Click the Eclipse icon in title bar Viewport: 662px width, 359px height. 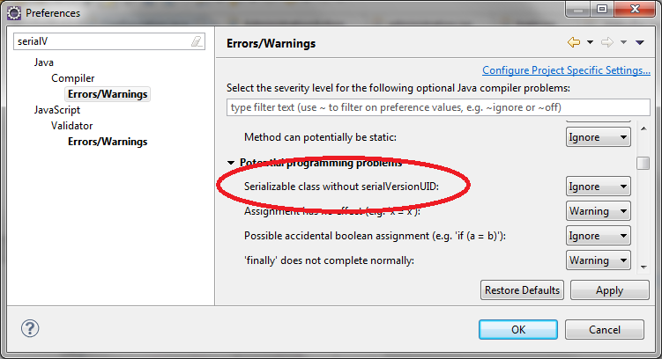click(x=11, y=13)
